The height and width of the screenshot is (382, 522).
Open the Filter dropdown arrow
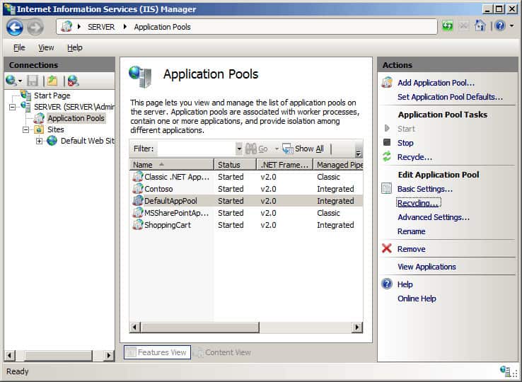click(x=238, y=149)
